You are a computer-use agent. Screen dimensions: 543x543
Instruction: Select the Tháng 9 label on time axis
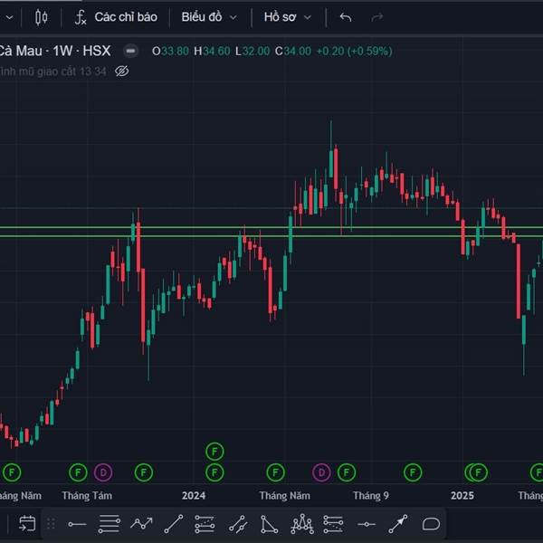coord(371,496)
